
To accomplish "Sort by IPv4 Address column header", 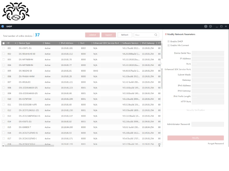I will (x=67, y=43).
